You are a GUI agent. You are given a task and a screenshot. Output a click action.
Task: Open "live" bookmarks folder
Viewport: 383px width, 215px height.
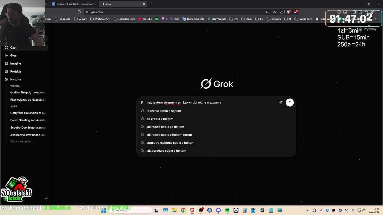[x=234, y=19]
